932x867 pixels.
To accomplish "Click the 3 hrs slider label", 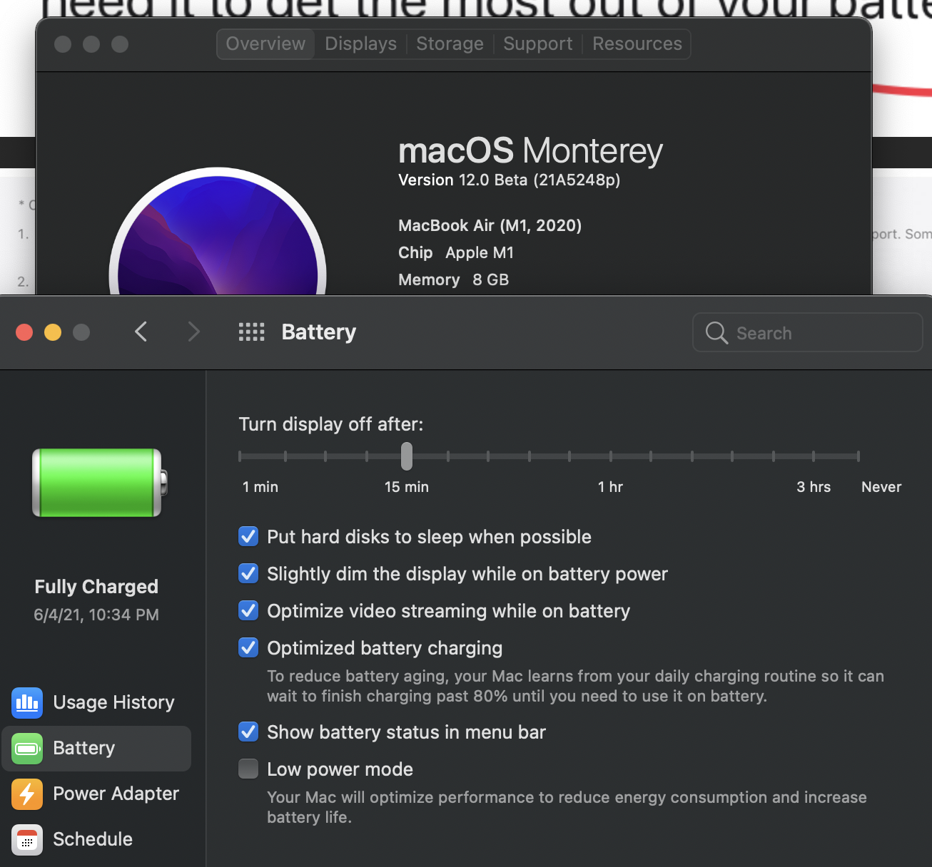I will click(814, 487).
